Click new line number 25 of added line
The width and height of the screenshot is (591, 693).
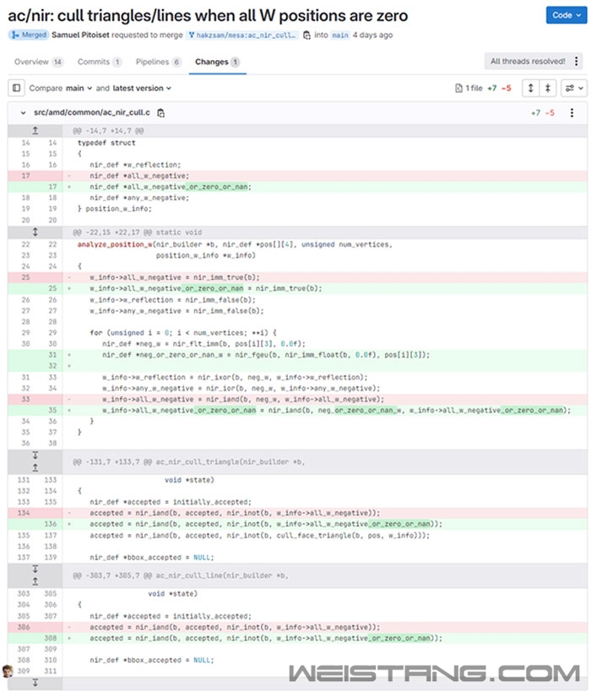click(52, 288)
